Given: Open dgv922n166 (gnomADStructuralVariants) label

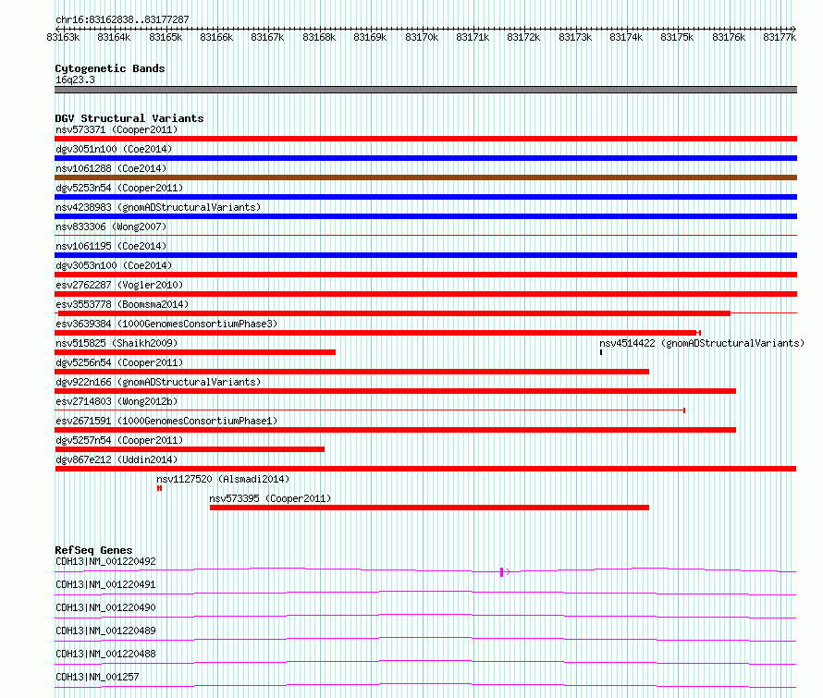Looking at the screenshot, I should coord(158,382).
